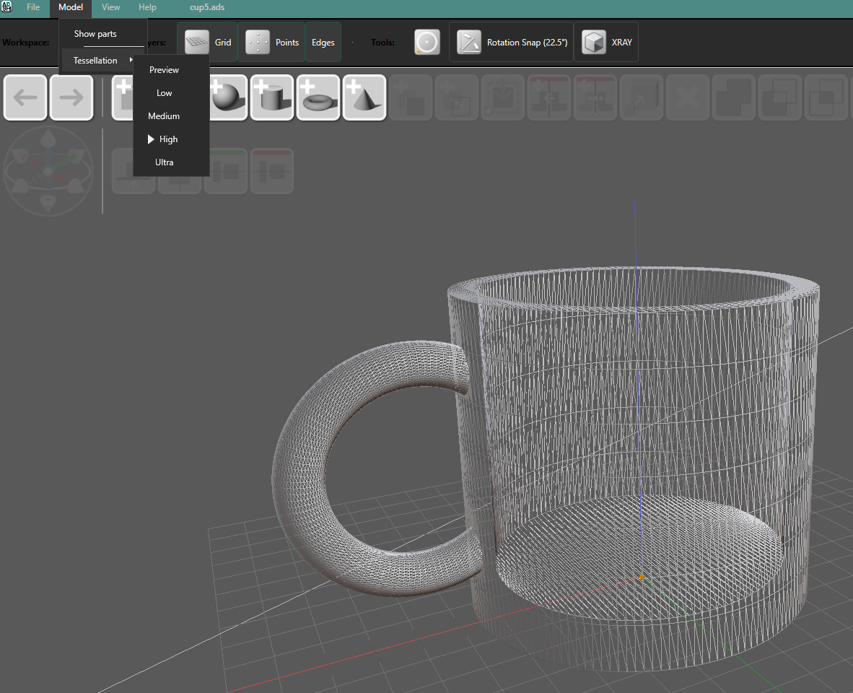Click the Rotation Snap tool icon

470,42
